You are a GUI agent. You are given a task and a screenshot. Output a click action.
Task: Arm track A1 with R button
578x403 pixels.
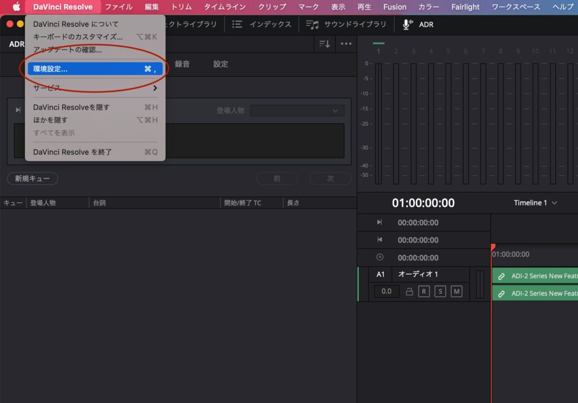pyautogui.click(x=424, y=292)
